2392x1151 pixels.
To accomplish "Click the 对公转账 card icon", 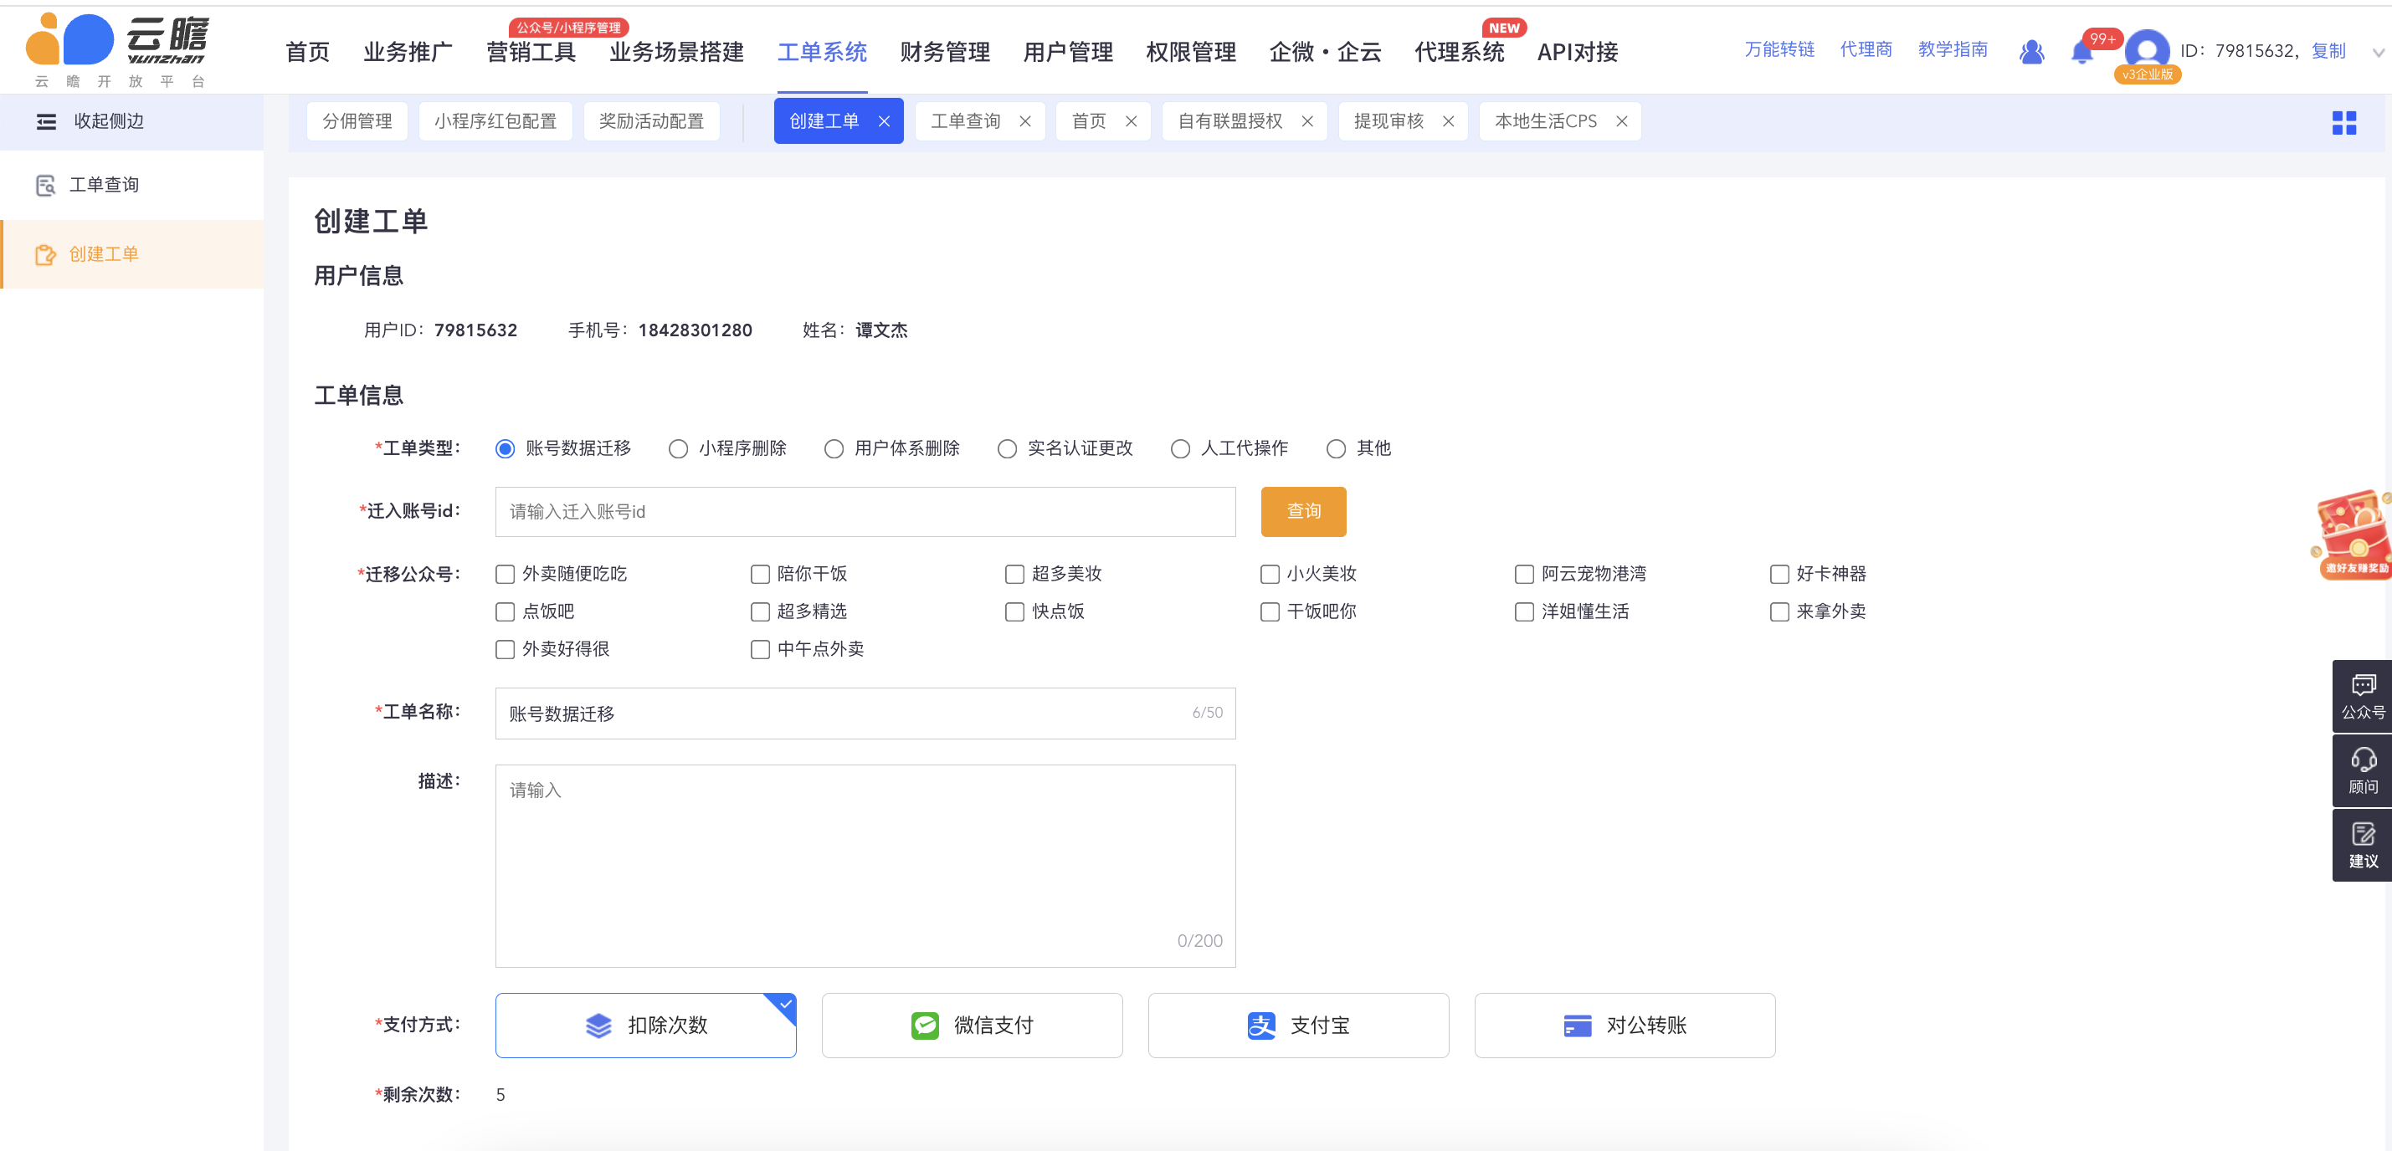I will (1578, 1026).
